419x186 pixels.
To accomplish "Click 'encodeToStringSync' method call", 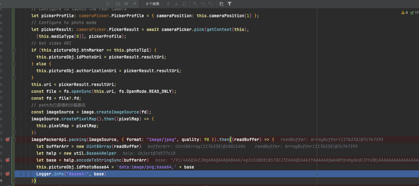I will point(99,160).
